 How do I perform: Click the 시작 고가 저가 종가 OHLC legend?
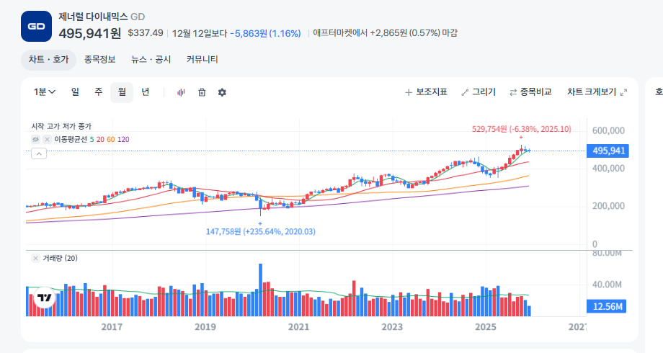(x=61, y=126)
